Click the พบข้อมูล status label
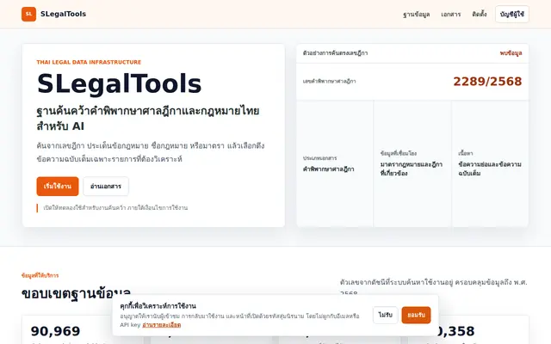Screen dimensions: 551x344 (x=511, y=53)
